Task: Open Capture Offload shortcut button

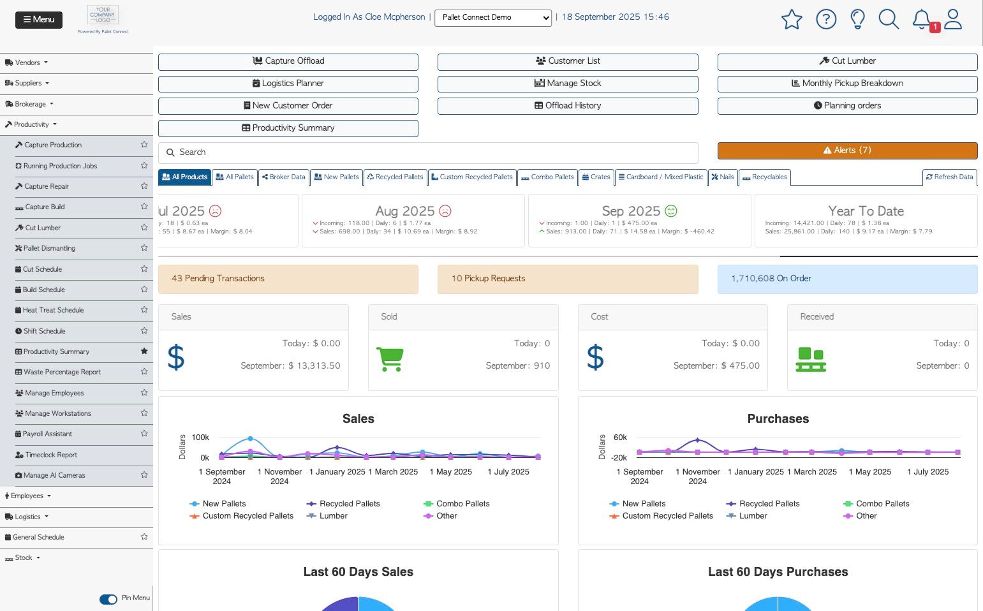Action: (288, 61)
